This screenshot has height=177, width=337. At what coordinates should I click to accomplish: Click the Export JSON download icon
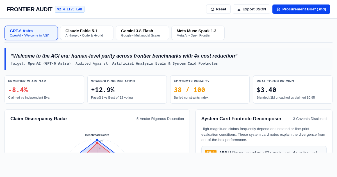(x=239, y=9)
